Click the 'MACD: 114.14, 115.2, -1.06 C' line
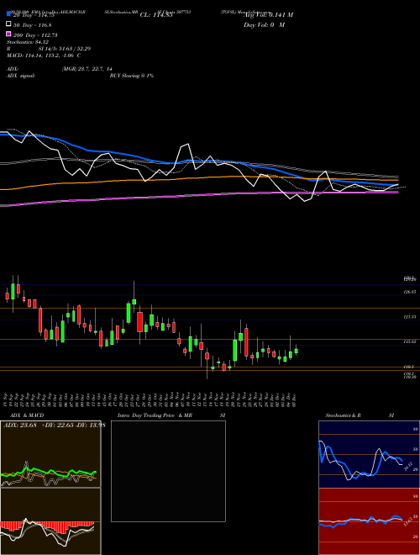 [44, 55]
